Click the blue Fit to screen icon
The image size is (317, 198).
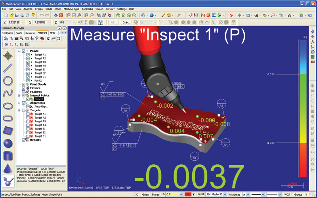tap(56, 15)
